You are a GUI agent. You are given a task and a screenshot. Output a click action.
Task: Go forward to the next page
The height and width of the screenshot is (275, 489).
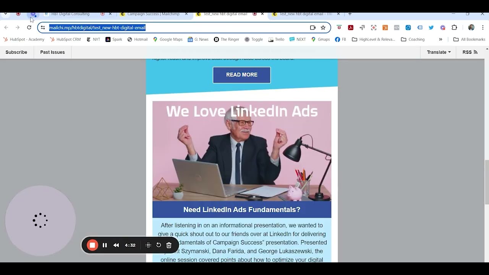18,27
